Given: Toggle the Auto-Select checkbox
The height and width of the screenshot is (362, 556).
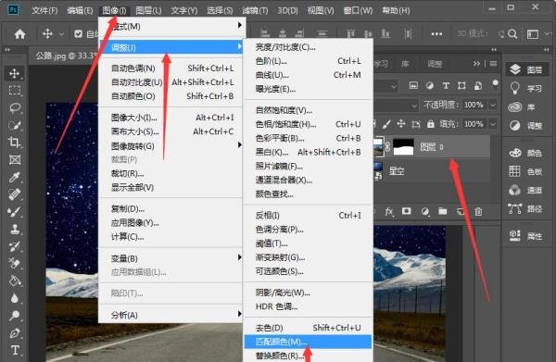Looking at the screenshot, I should (x=79, y=34).
